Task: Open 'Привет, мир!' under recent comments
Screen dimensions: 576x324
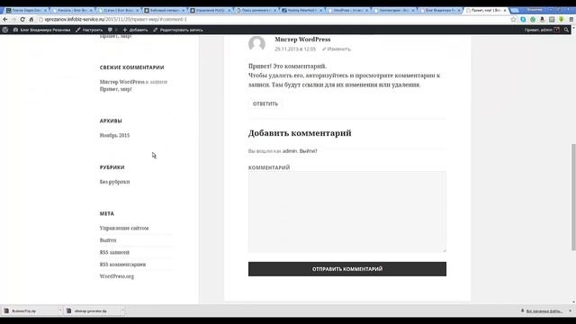Action: tap(116, 89)
